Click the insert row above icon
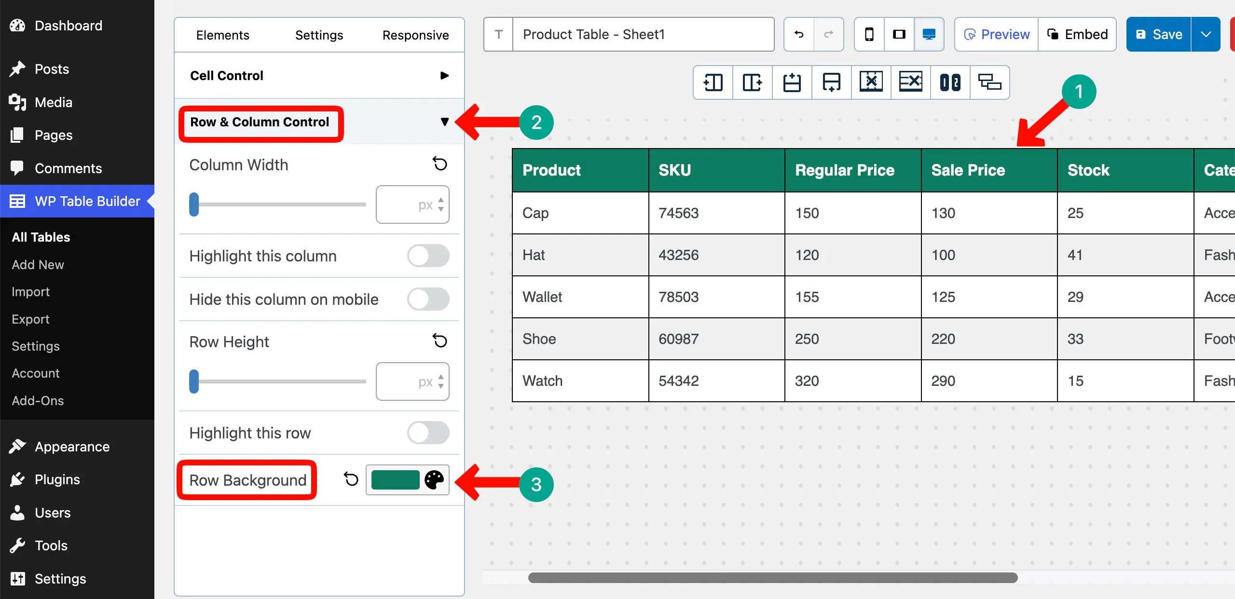Image resolution: width=1235 pixels, height=599 pixels. [x=792, y=82]
